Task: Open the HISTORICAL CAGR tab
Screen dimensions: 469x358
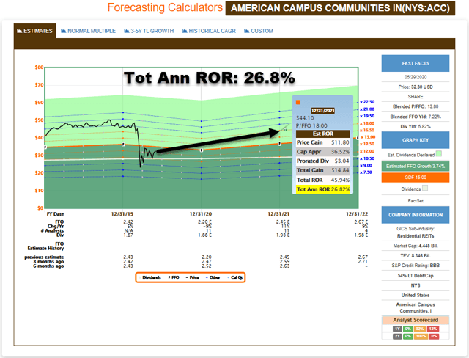Action: (x=209, y=31)
